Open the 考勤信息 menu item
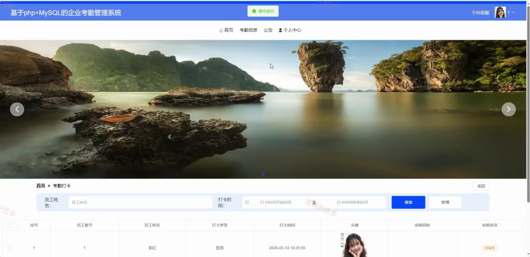Image resolution: width=530 pixels, height=257 pixels. point(248,30)
